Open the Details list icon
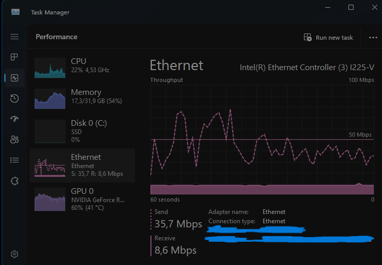Image resolution: width=382 pixels, height=265 pixels. point(14,160)
